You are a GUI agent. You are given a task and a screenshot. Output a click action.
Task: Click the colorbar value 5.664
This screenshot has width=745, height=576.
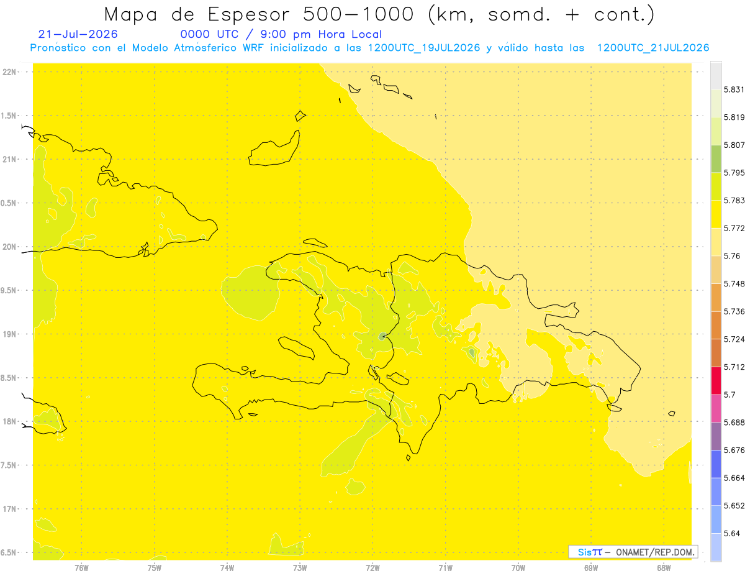(734, 478)
